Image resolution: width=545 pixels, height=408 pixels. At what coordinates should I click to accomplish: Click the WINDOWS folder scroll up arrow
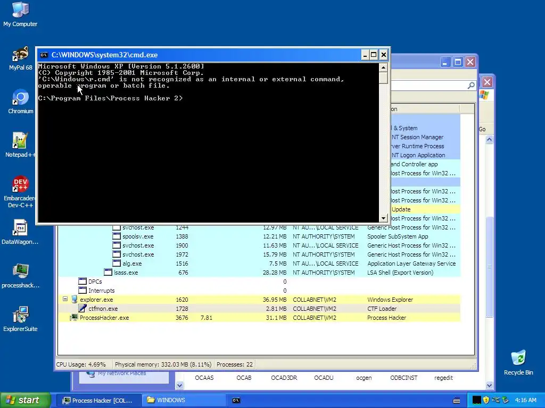(489, 140)
